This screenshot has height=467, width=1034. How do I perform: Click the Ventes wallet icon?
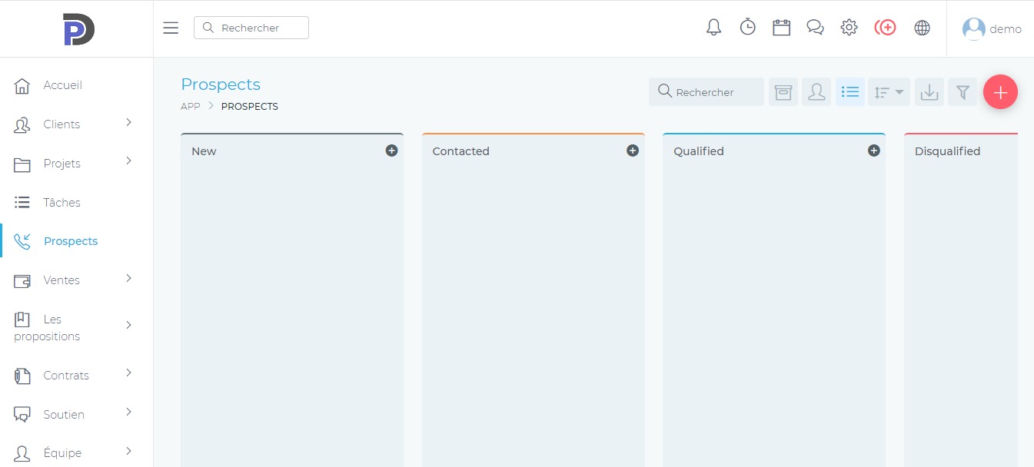[x=22, y=280]
